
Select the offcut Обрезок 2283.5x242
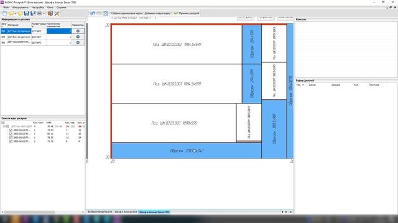[187, 151]
